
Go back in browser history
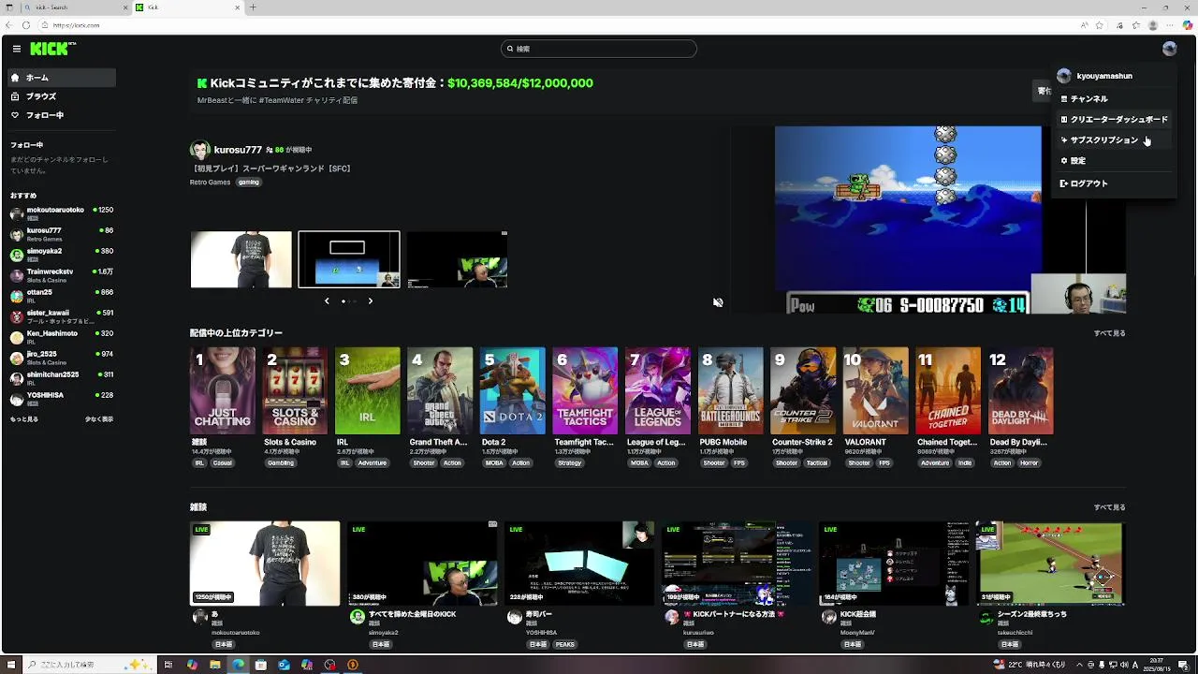8,25
